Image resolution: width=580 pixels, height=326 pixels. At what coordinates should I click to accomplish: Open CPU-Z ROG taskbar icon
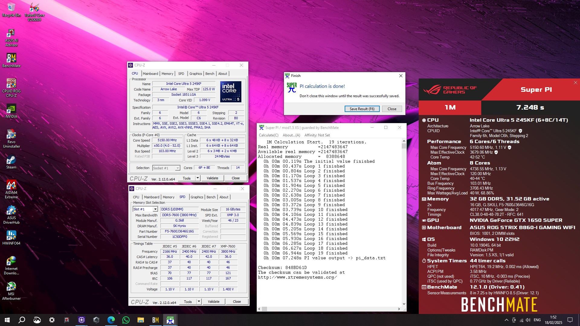[82, 320]
